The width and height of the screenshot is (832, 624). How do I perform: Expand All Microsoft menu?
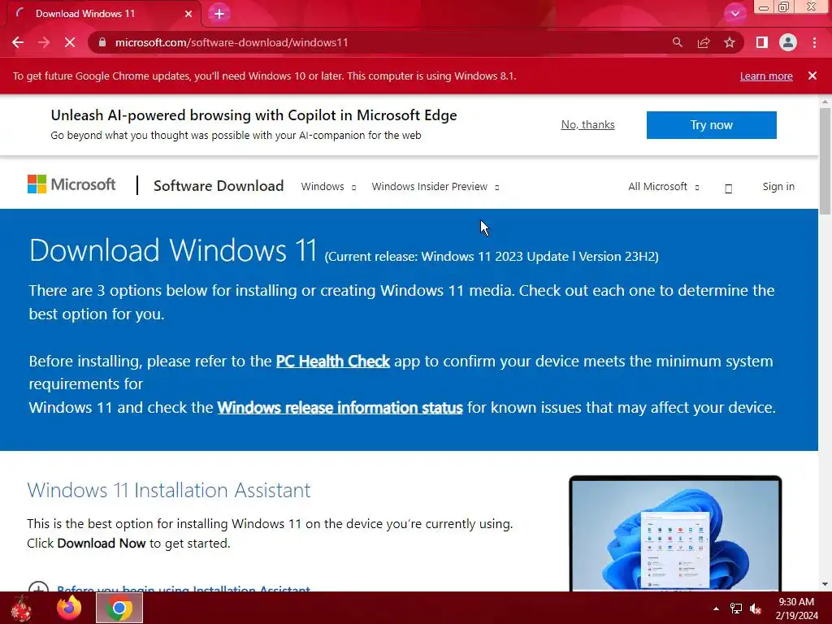pos(663,187)
